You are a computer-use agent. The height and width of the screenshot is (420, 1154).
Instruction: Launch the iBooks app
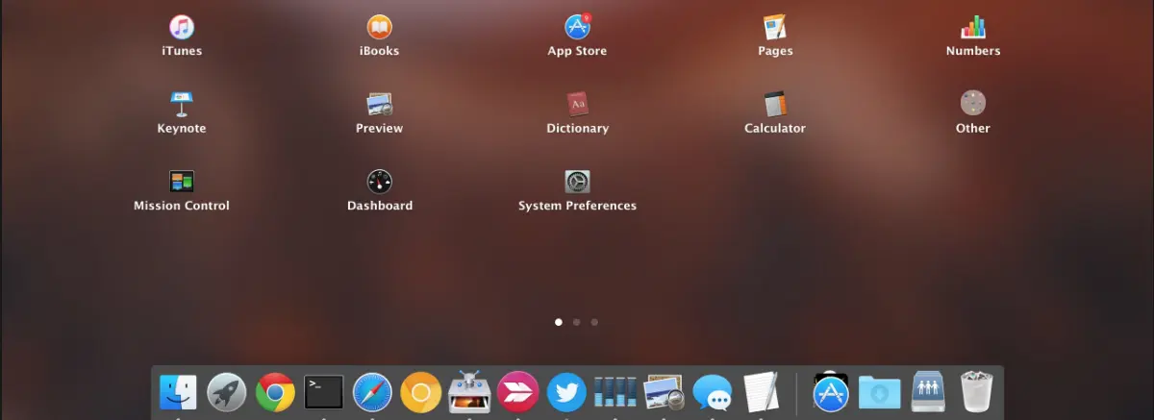(x=380, y=27)
